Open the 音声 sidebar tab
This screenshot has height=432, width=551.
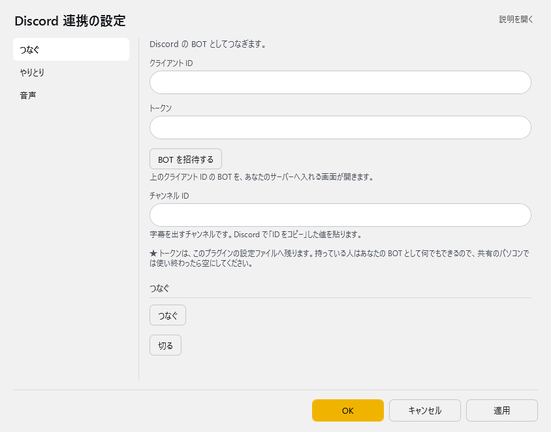(x=71, y=95)
